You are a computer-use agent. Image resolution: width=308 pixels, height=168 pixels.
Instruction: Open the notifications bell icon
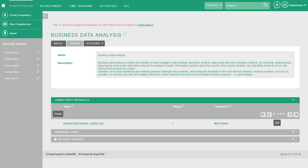[x=277, y=5]
